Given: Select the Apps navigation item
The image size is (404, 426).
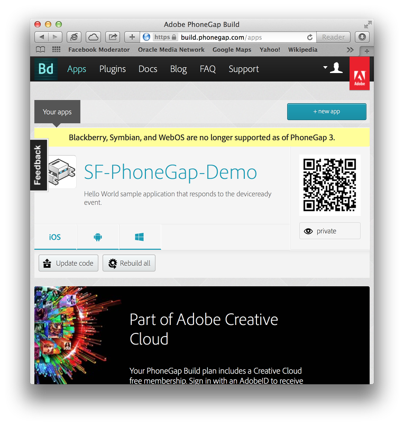Looking at the screenshot, I should [77, 69].
